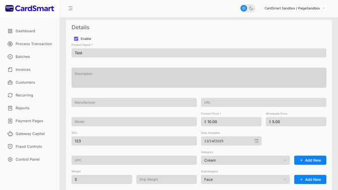Focus the Manufacturer input field
The image size is (338, 190).
tap(134, 102)
